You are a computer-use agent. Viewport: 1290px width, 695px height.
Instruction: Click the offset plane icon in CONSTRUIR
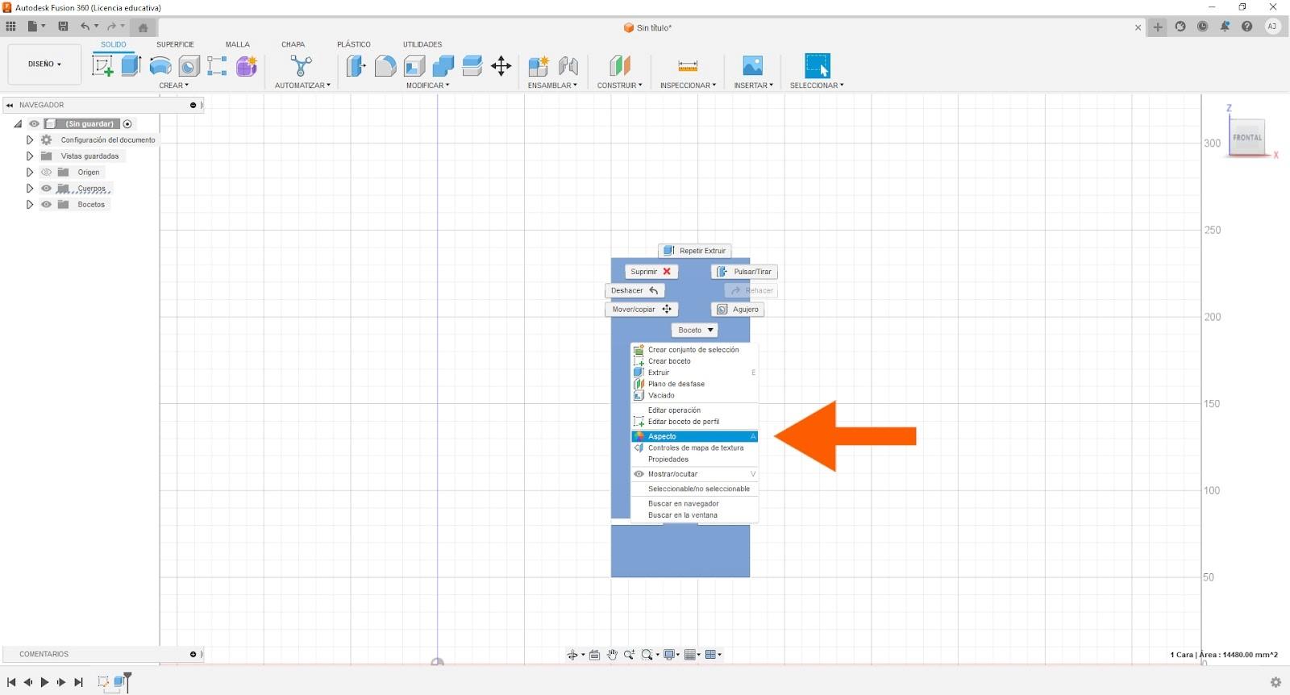coord(619,66)
